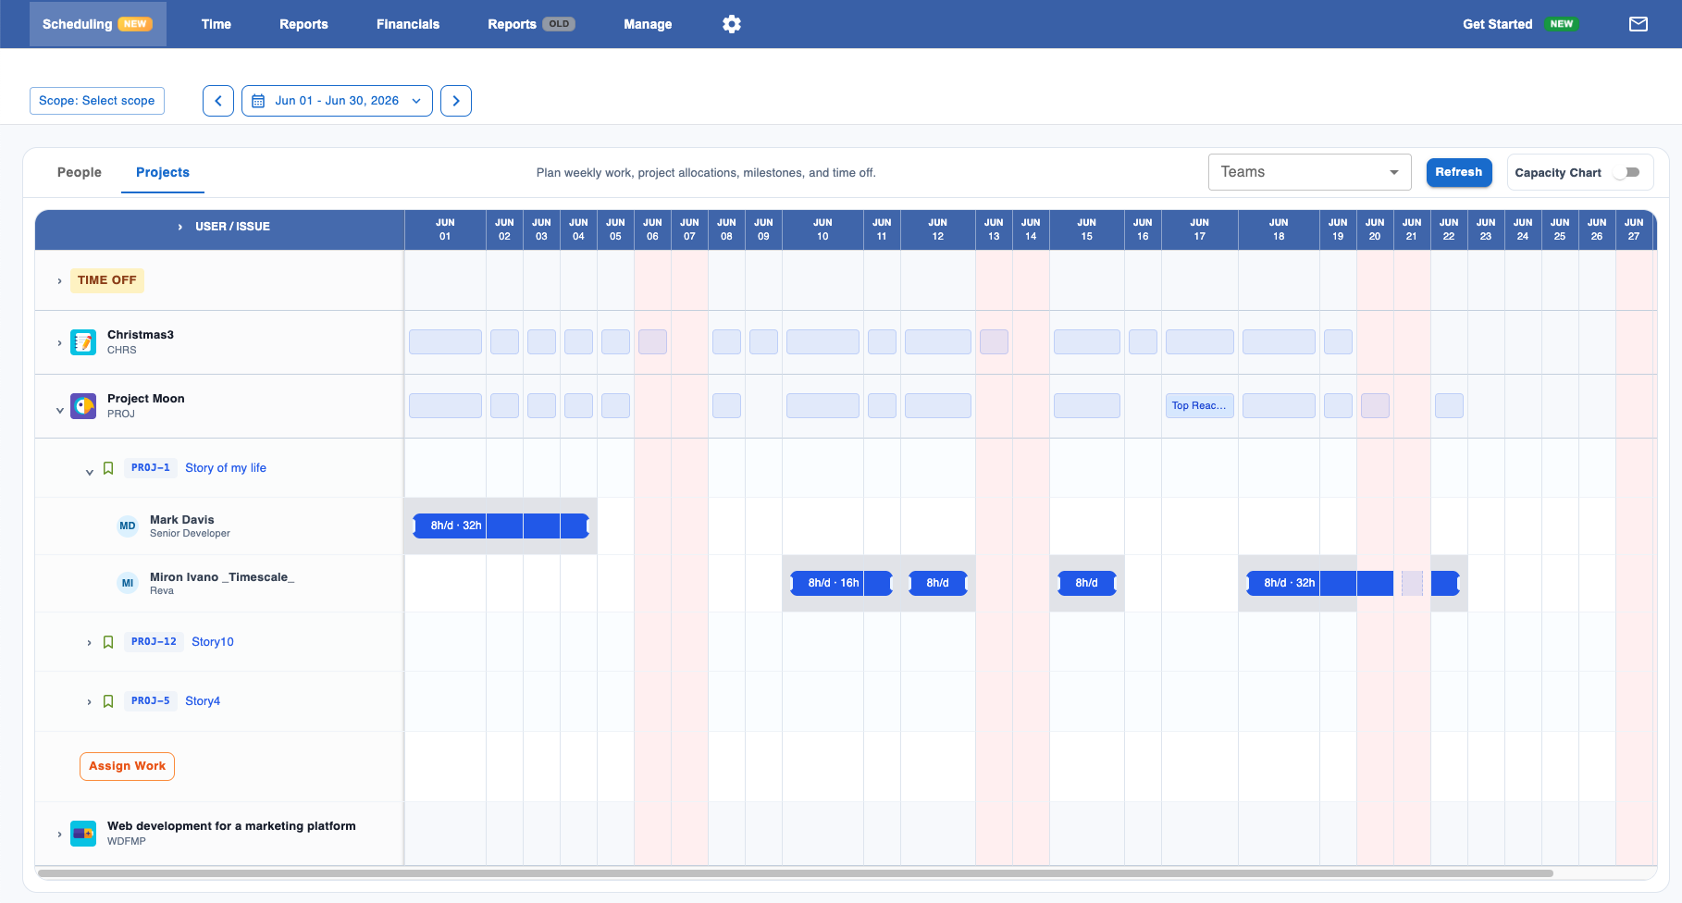Viewport: 1682px width, 903px height.
Task: Open the Scheduling menu
Action: click(x=98, y=24)
